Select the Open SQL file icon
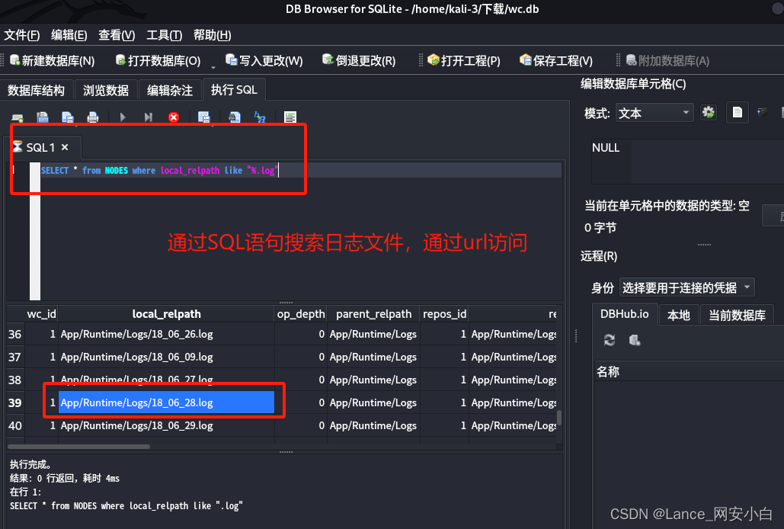 click(x=43, y=117)
